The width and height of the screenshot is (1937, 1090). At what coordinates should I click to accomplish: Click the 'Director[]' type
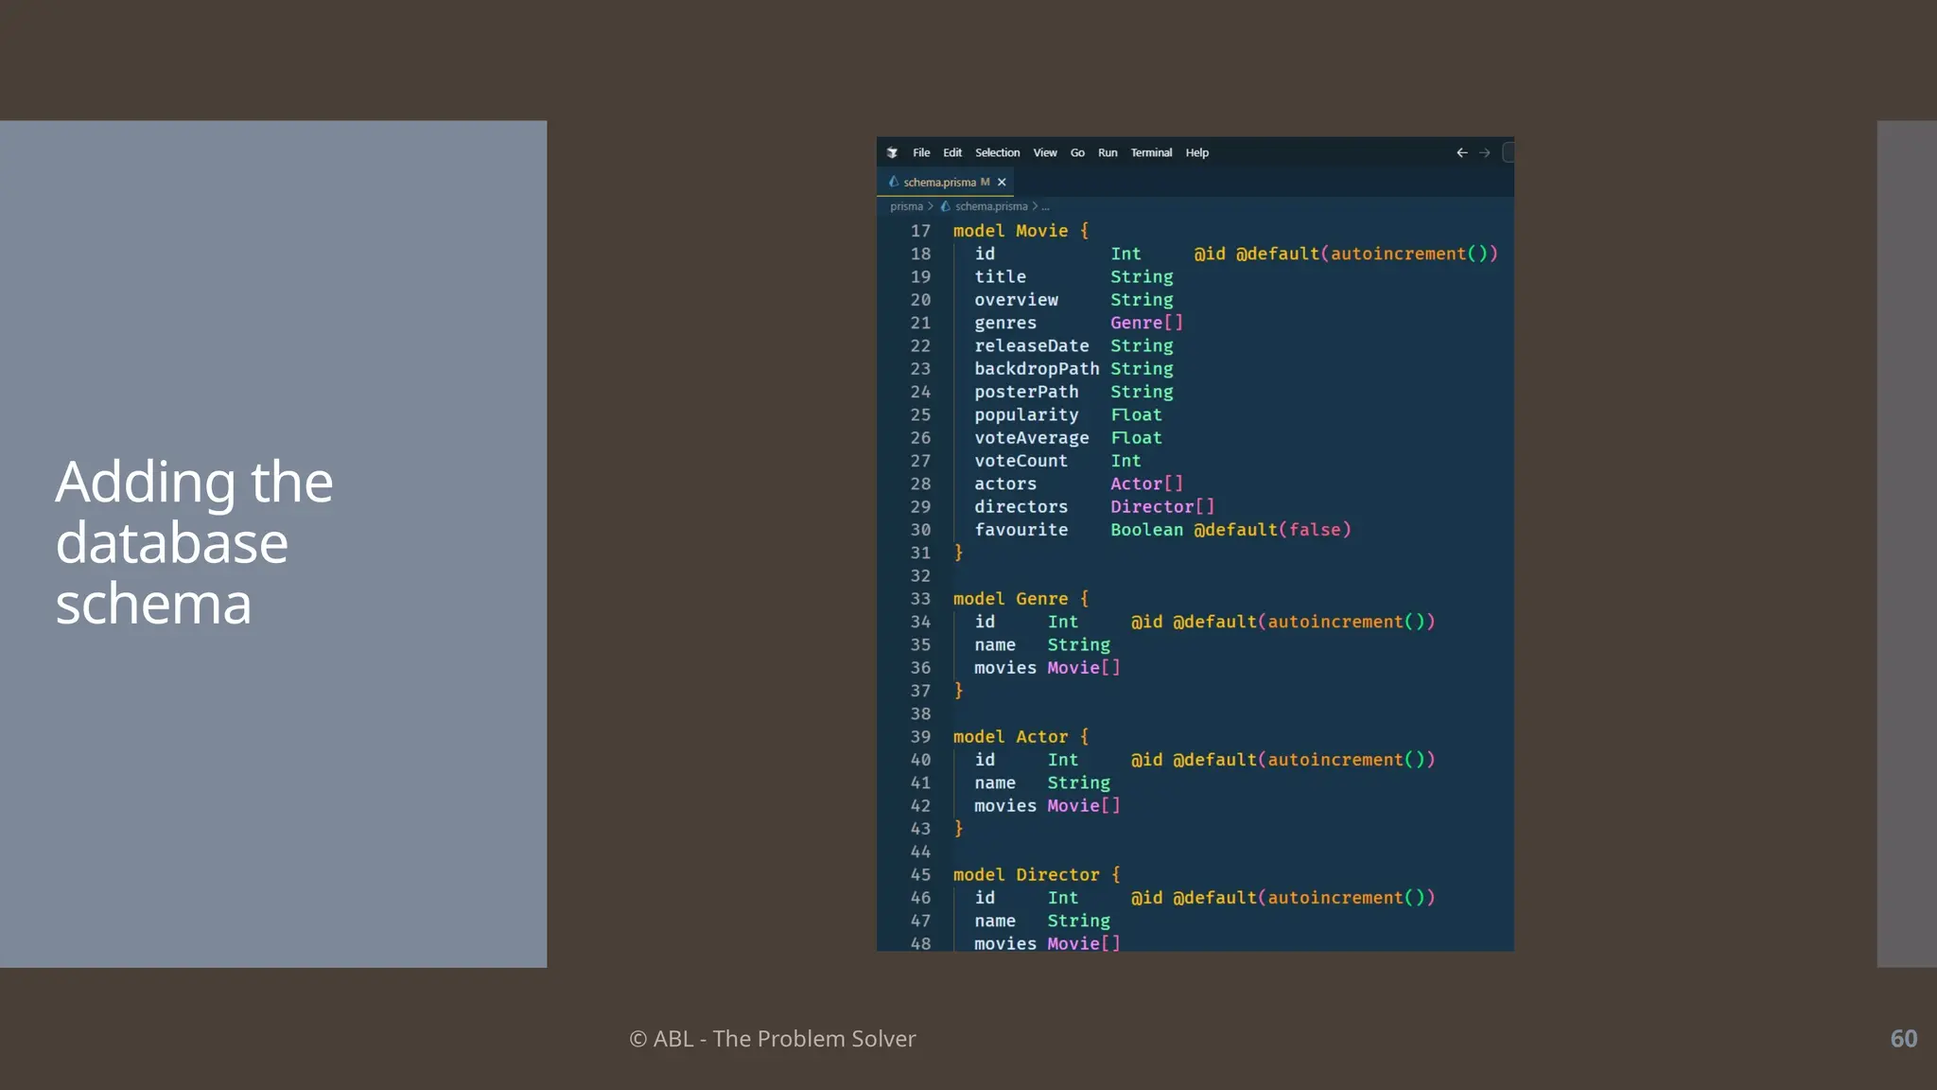pyautogui.click(x=1162, y=507)
